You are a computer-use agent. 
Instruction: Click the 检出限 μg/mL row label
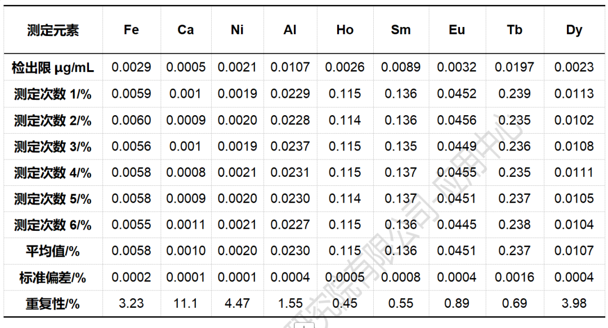[x=53, y=69]
